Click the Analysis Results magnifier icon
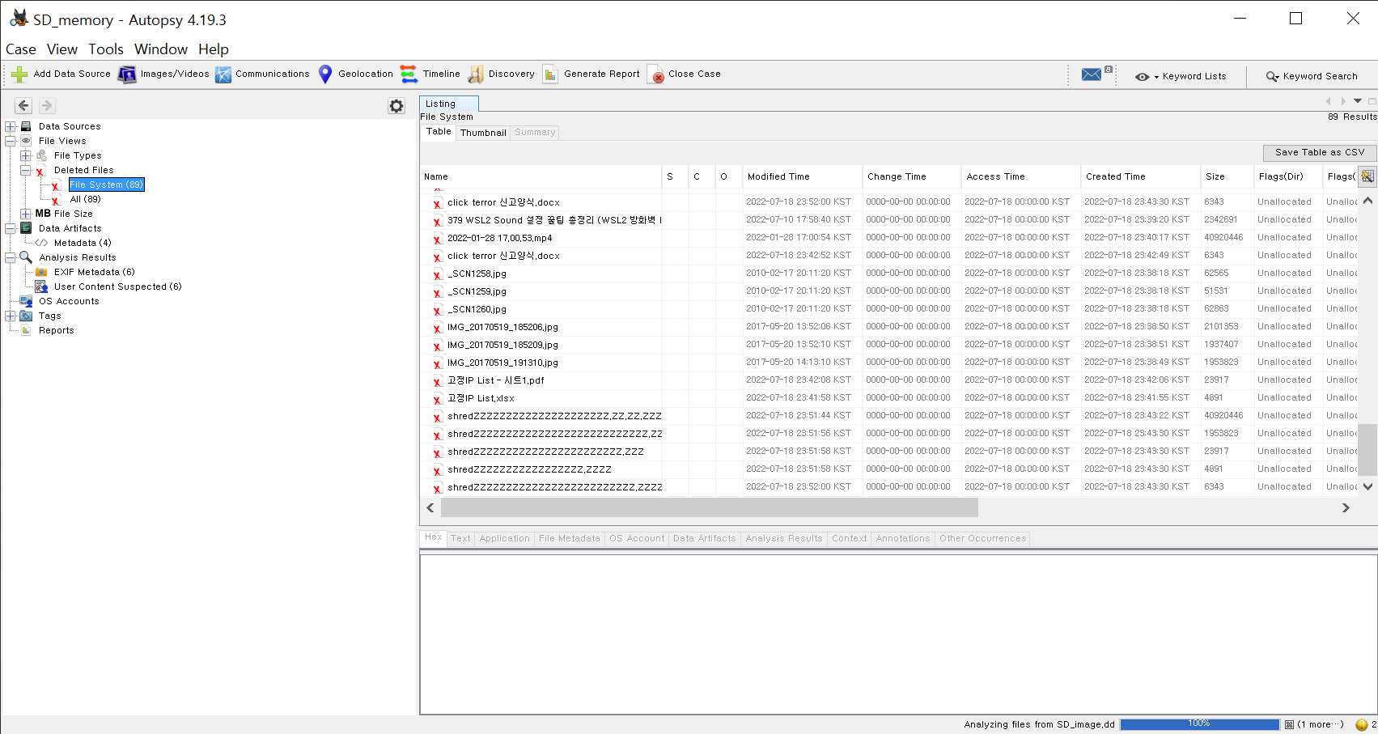Screen dimensions: 1378x734 [26, 257]
